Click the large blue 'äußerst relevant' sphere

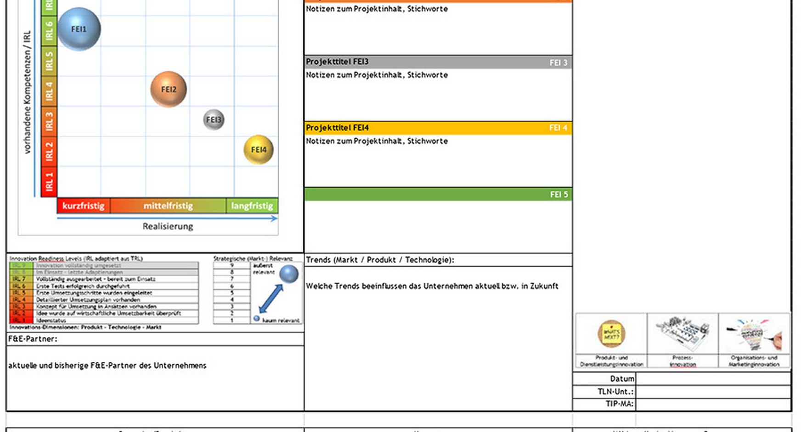tap(289, 274)
